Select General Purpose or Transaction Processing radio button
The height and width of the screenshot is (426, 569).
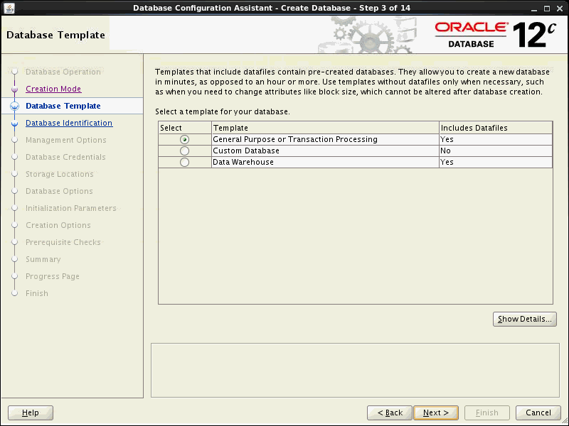tap(184, 139)
